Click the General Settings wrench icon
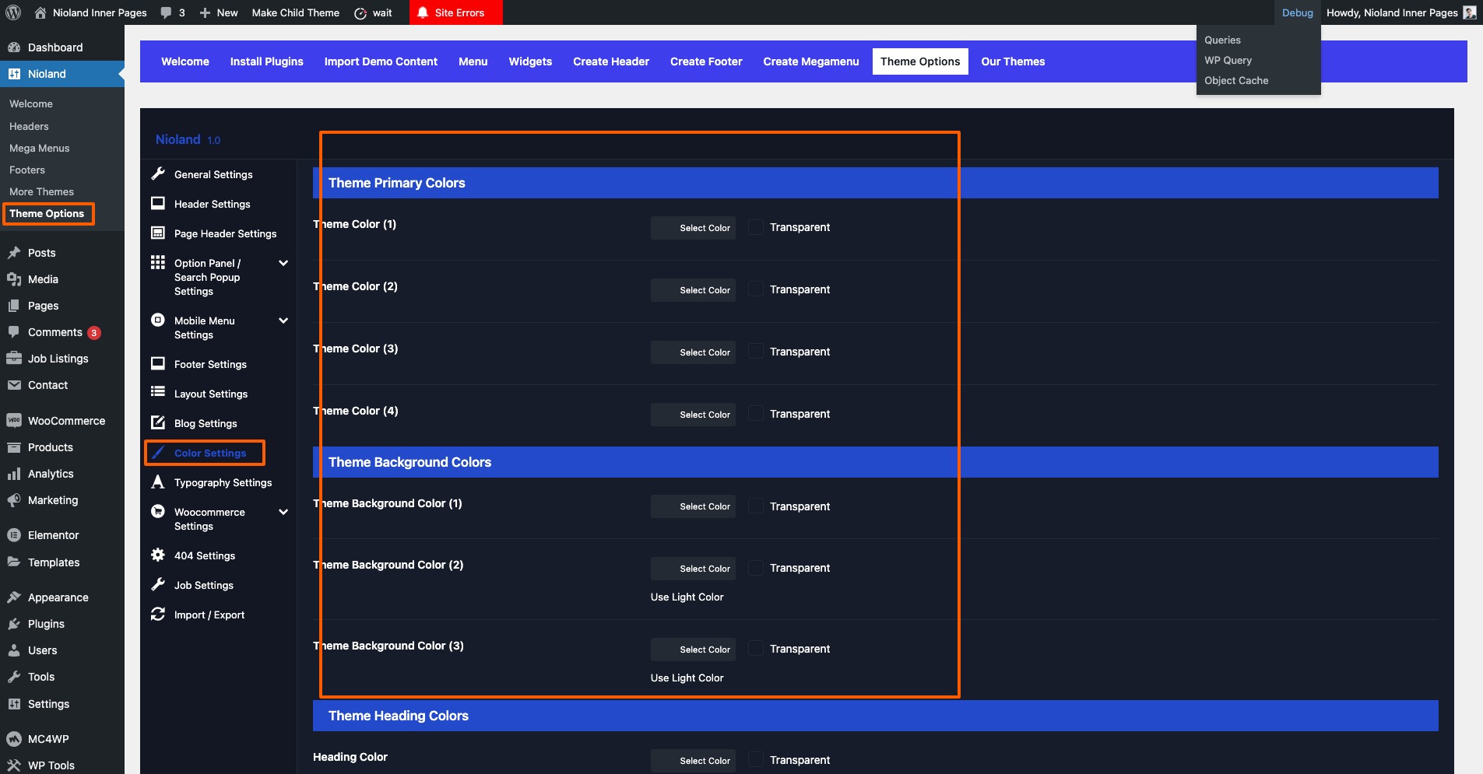Screen dimensions: 1483x774 tap(158, 174)
